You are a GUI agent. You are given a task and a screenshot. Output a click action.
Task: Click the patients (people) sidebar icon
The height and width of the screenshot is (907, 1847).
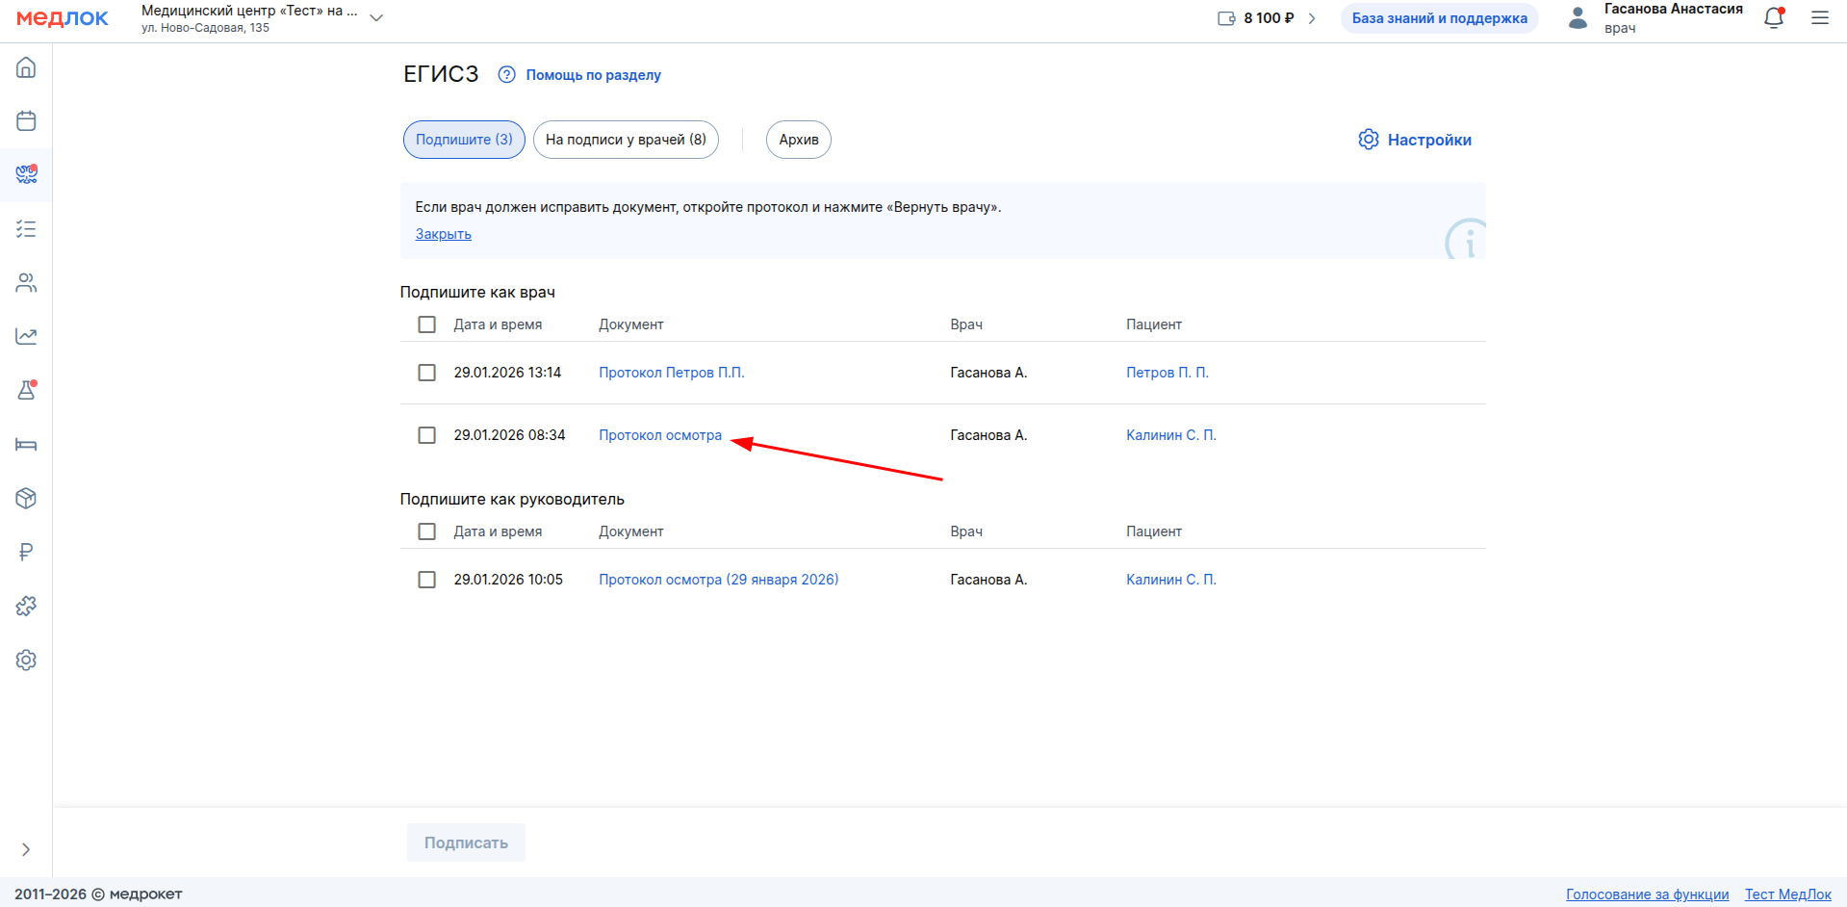[x=26, y=283]
